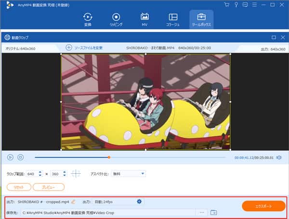The image size is (289, 219).
Task: Open the output folder icon
Action: 213,213
